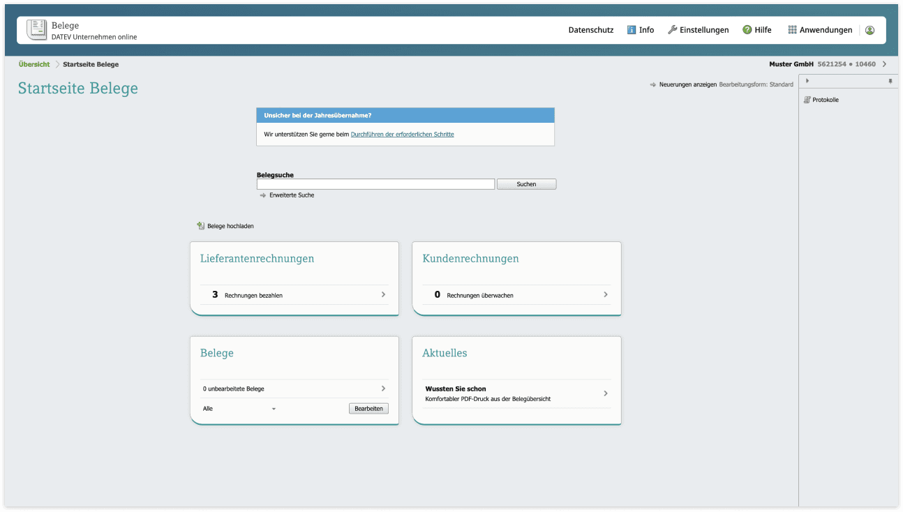The height and width of the screenshot is (512, 903).
Task: Go to Übersicht in the breadcrumb
Action: (33, 63)
